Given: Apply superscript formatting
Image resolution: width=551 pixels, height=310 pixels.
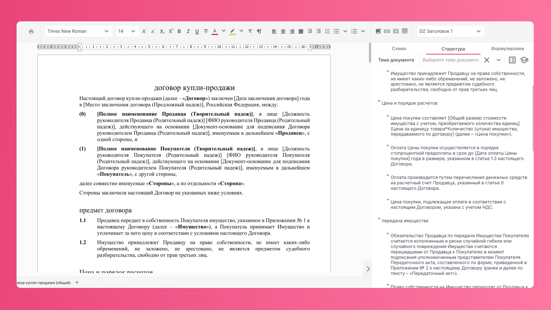Looking at the screenshot, I should point(171,31).
